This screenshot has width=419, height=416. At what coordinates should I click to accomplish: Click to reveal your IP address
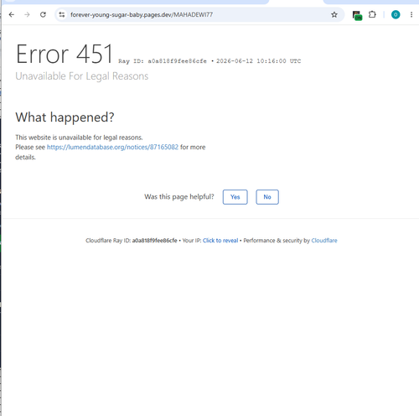coord(220,241)
